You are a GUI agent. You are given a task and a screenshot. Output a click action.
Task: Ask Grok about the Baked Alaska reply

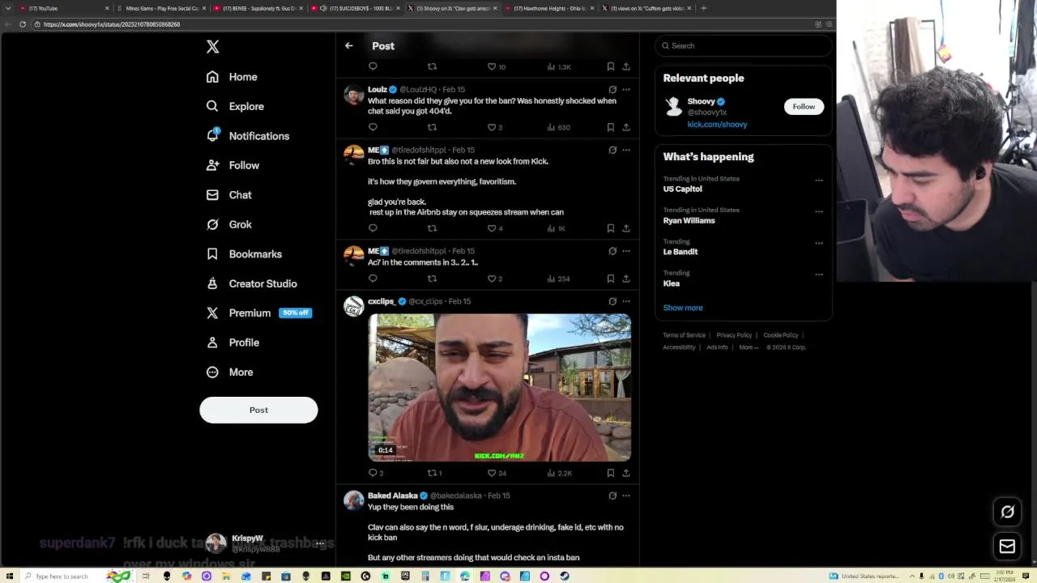click(x=612, y=496)
